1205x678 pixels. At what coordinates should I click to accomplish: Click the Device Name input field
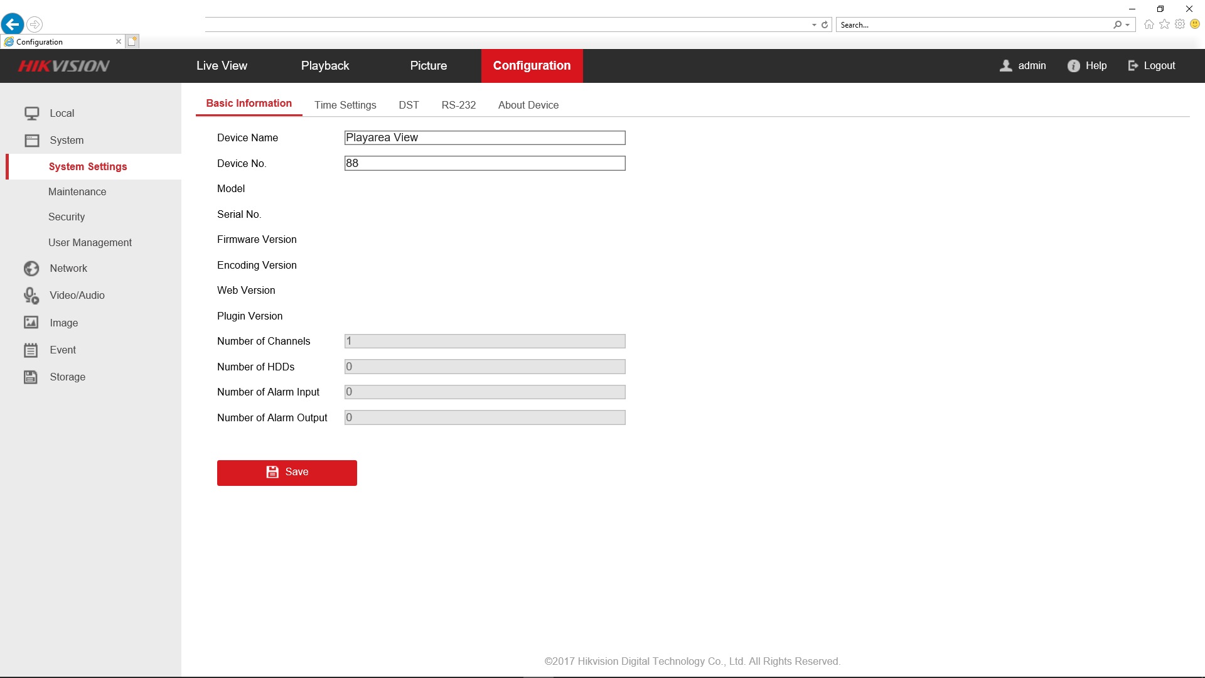[485, 138]
